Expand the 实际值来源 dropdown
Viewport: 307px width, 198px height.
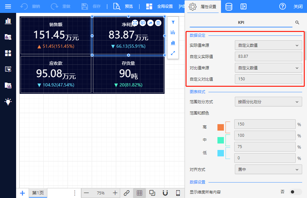point(268,45)
